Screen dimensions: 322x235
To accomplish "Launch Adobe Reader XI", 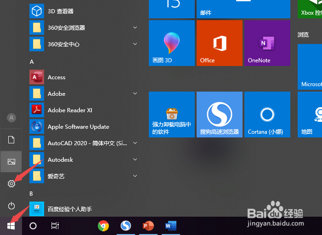I will [x=82, y=110].
